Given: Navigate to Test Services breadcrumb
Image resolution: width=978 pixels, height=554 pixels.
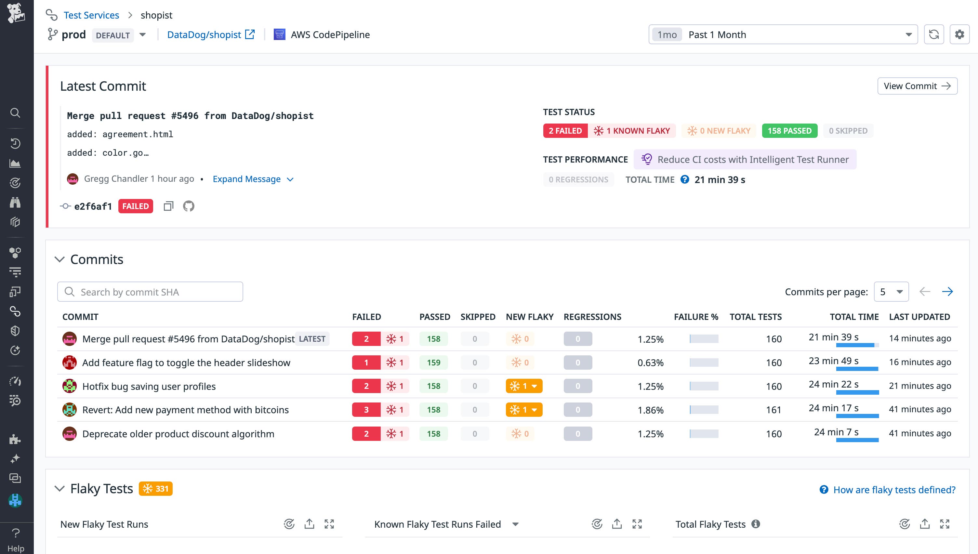Looking at the screenshot, I should pos(91,15).
